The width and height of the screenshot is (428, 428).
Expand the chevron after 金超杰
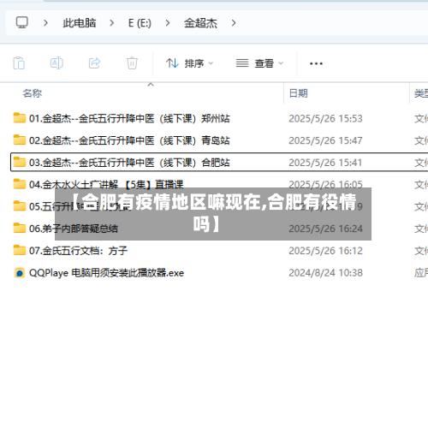(234, 23)
